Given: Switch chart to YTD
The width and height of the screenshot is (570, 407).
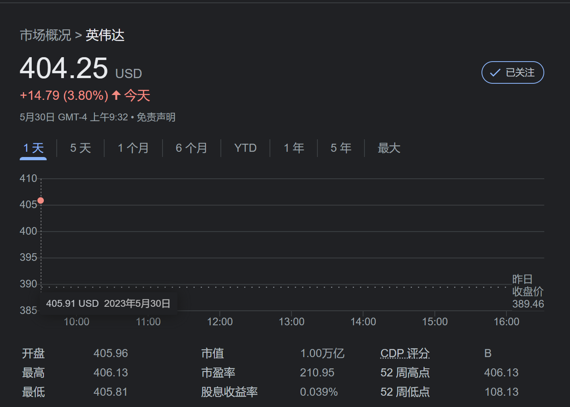Looking at the screenshot, I should [245, 148].
